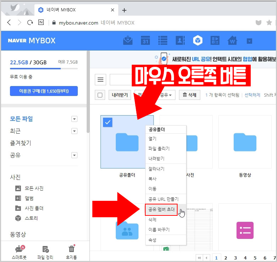The width and height of the screenshot is (277, 262).
Task: Choose 공유 URL 만들기 in context menu
Action: click(166, 199)
